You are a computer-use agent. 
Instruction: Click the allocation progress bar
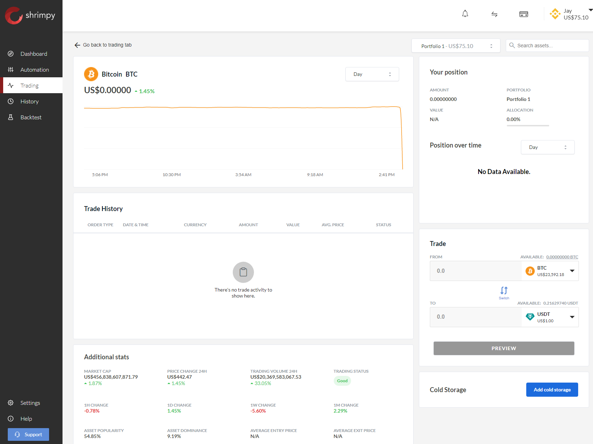[528, 126]
